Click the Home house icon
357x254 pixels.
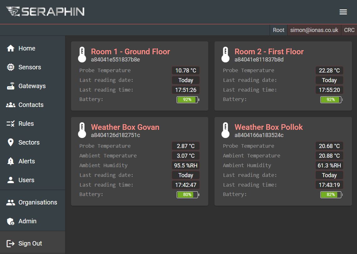(10, 48)
